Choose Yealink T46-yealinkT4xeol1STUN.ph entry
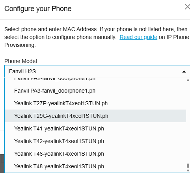 point(95,154)
